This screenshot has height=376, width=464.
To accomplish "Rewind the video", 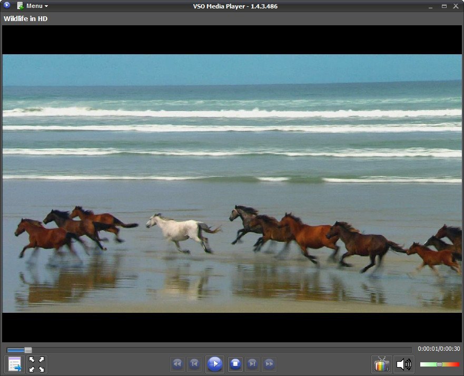I will click(177, 364).
